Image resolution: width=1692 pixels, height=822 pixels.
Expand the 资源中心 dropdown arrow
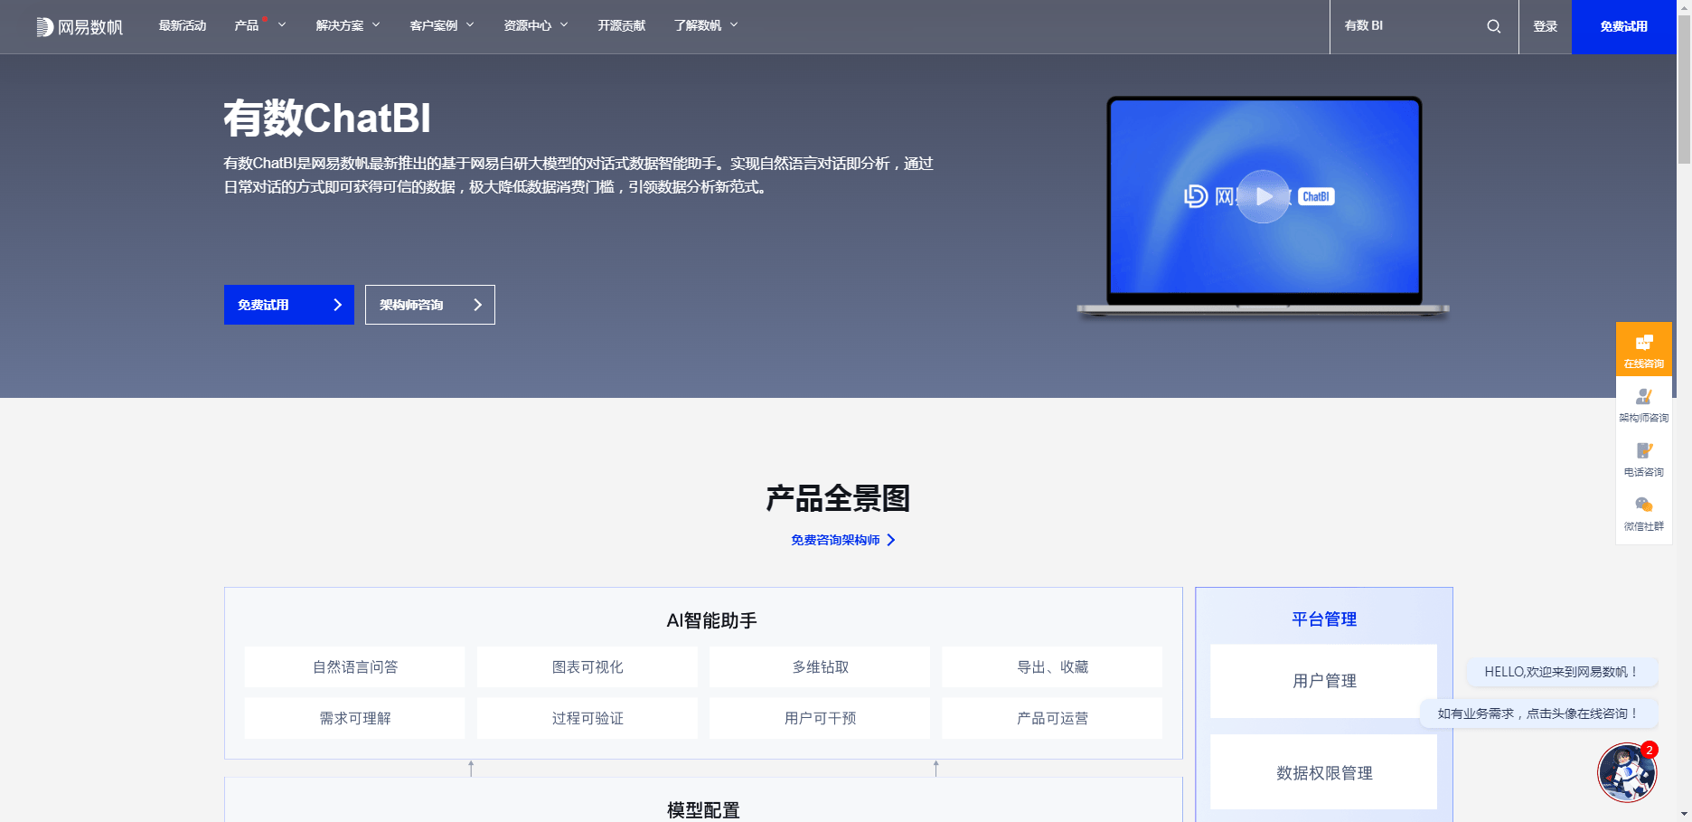pos(564,25)
